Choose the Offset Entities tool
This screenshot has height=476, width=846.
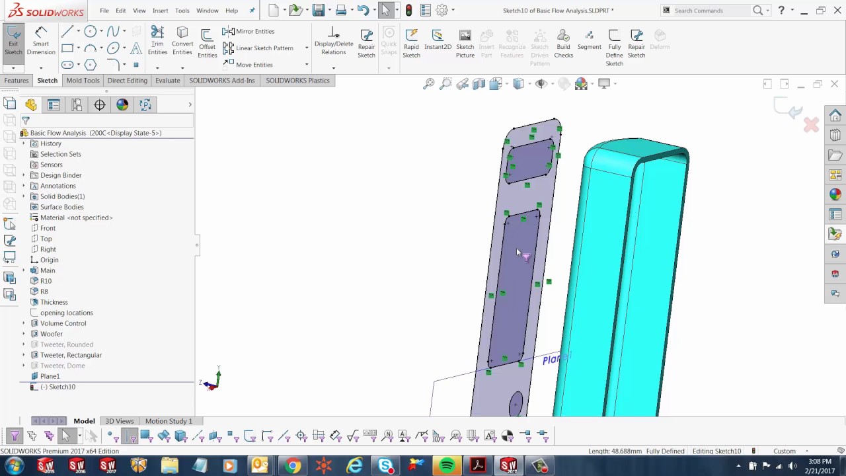207,44
